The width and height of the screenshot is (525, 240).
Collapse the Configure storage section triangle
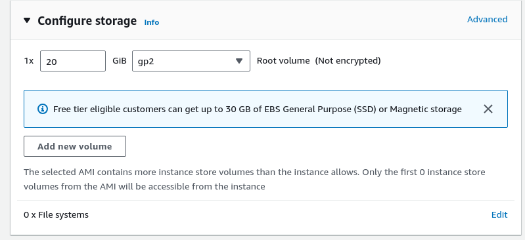click(27, 21)
